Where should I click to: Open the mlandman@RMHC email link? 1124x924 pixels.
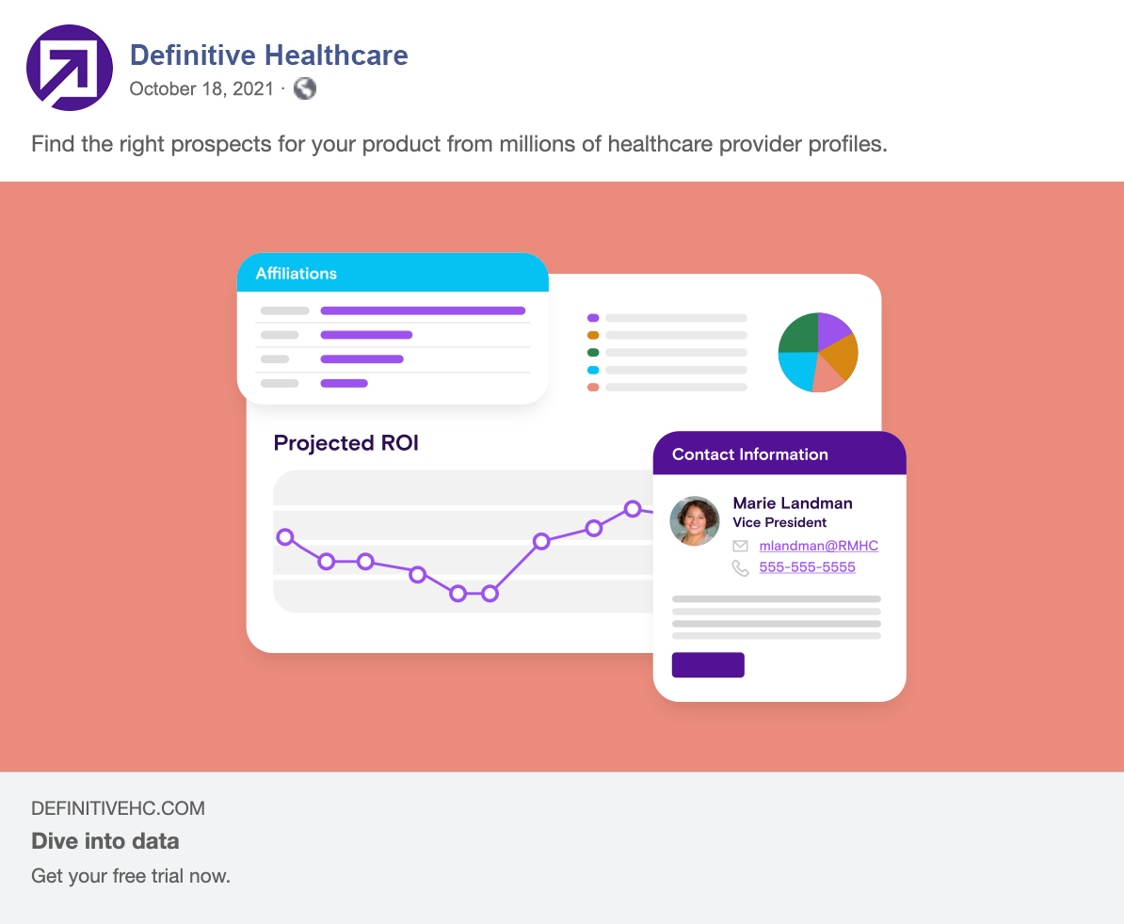click(819, 546)
